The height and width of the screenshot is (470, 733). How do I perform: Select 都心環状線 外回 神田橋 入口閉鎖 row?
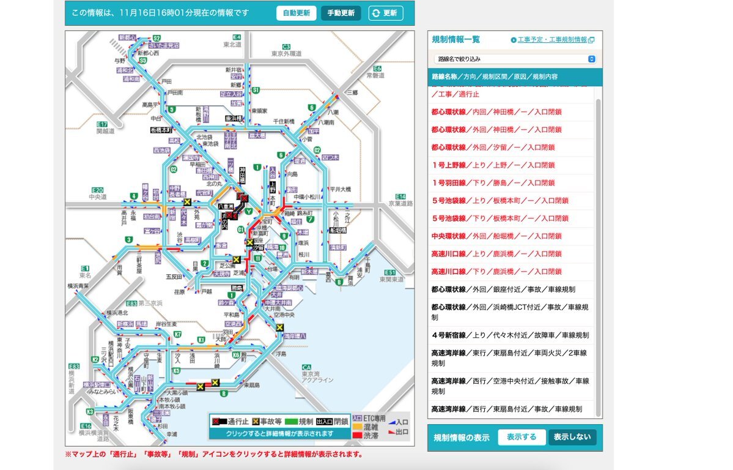[x=512, y=130]
